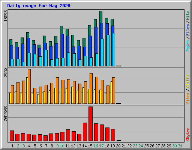The height and width of the screenshot is (150, 192).
Task: Click the day 27 axis label
Action: click(x=157, y=146)
